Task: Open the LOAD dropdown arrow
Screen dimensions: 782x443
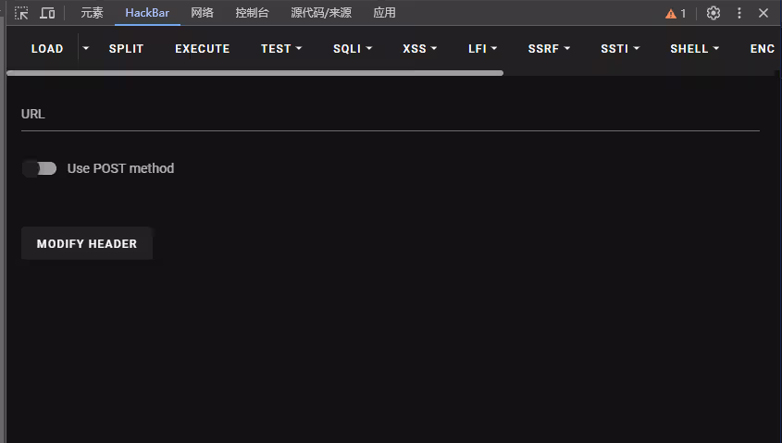Action: click(x=86, y=48)
